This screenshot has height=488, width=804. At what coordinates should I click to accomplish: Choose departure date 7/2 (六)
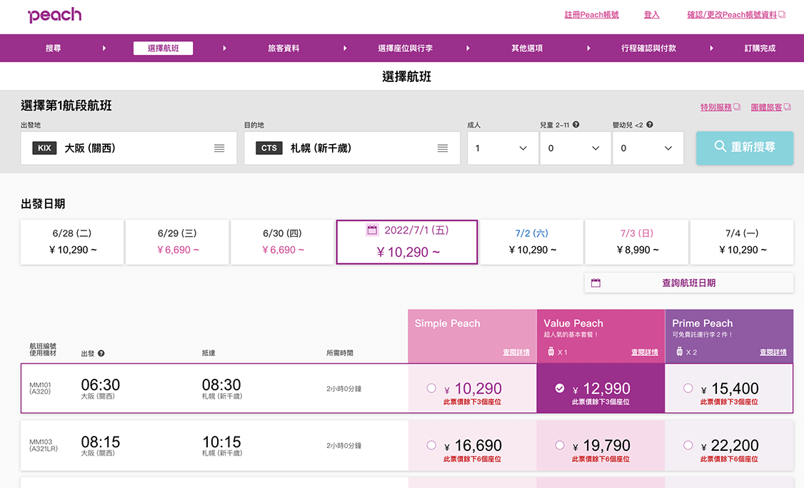[532, 242]
